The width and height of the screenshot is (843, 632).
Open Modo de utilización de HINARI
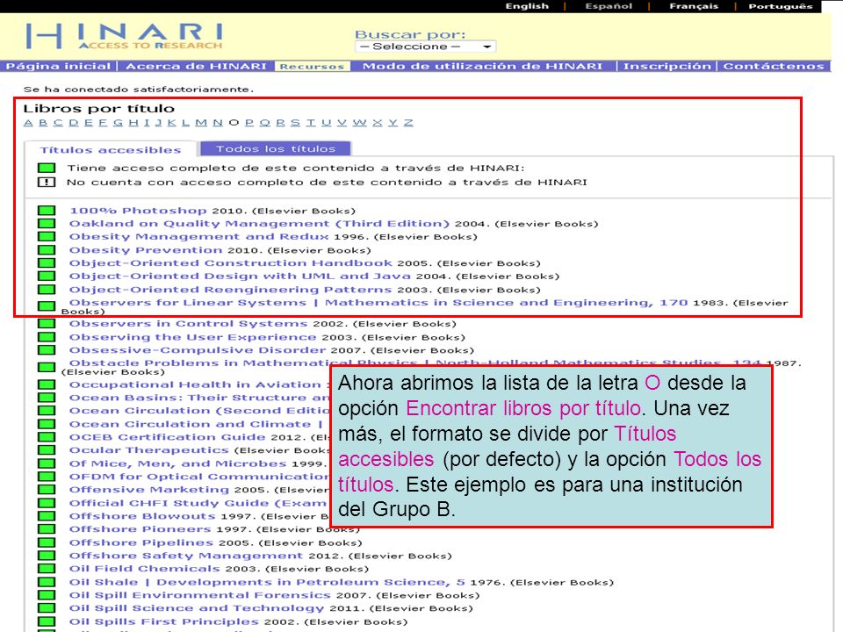482,66
